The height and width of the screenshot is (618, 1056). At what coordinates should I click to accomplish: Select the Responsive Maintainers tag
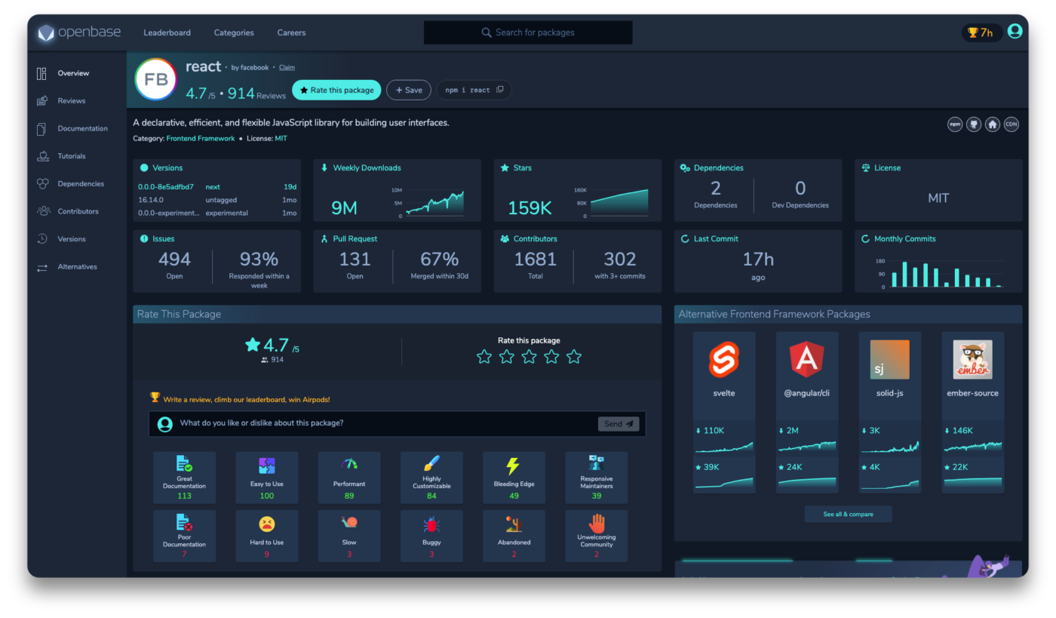click(x=597, y=478)
